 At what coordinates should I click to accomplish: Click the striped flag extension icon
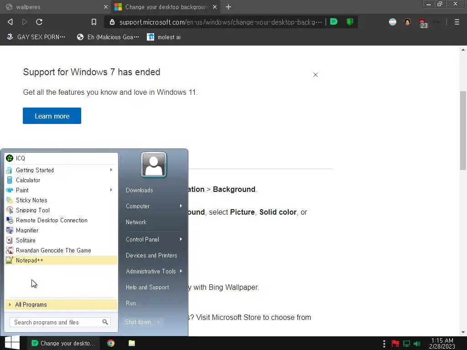click(x=393, y=22)
